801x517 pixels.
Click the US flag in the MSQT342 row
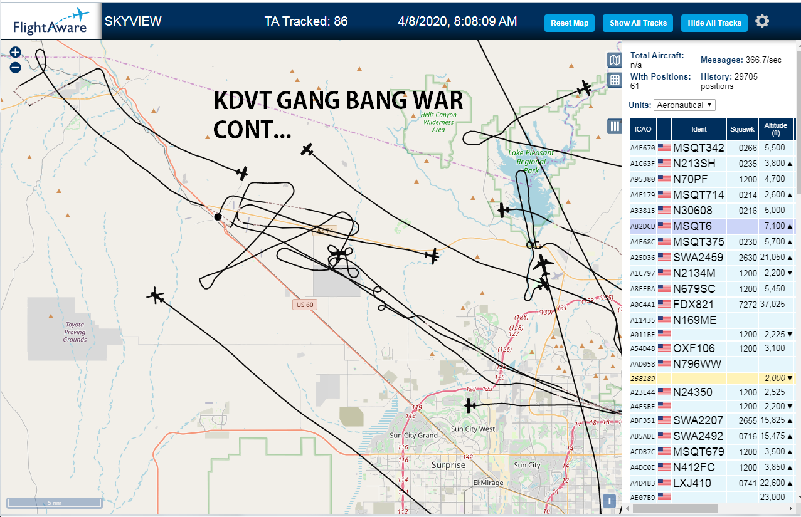(x=664, y=148)
